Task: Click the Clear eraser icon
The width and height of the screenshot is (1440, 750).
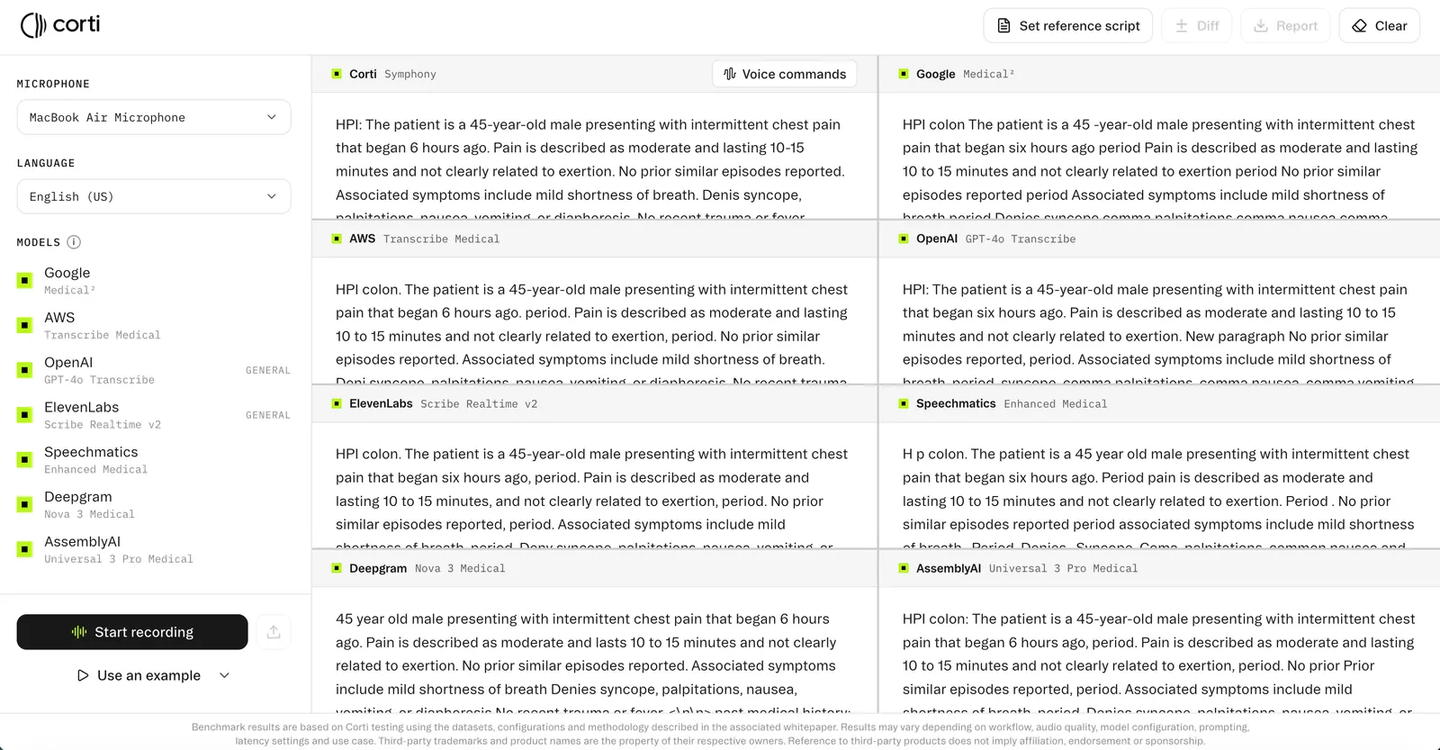Action: (1359, 26)
